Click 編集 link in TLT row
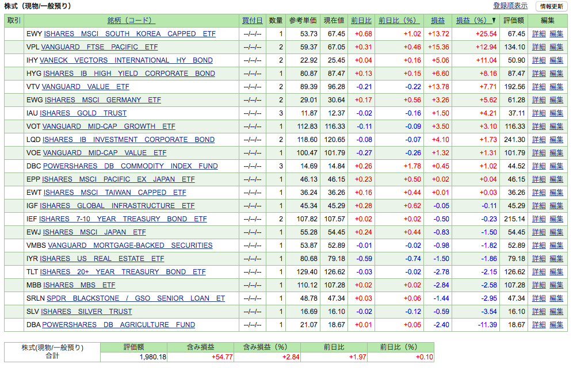Image resolution: width=573 pixels, height=368 pixels. pos(556,272)
